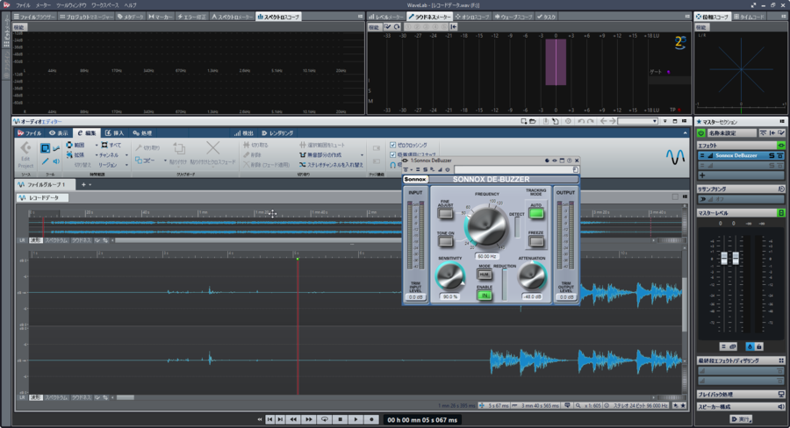The image size is (790, 428).
Task: Open the コピー dropdown arrow
Action: tap(165, 160)
